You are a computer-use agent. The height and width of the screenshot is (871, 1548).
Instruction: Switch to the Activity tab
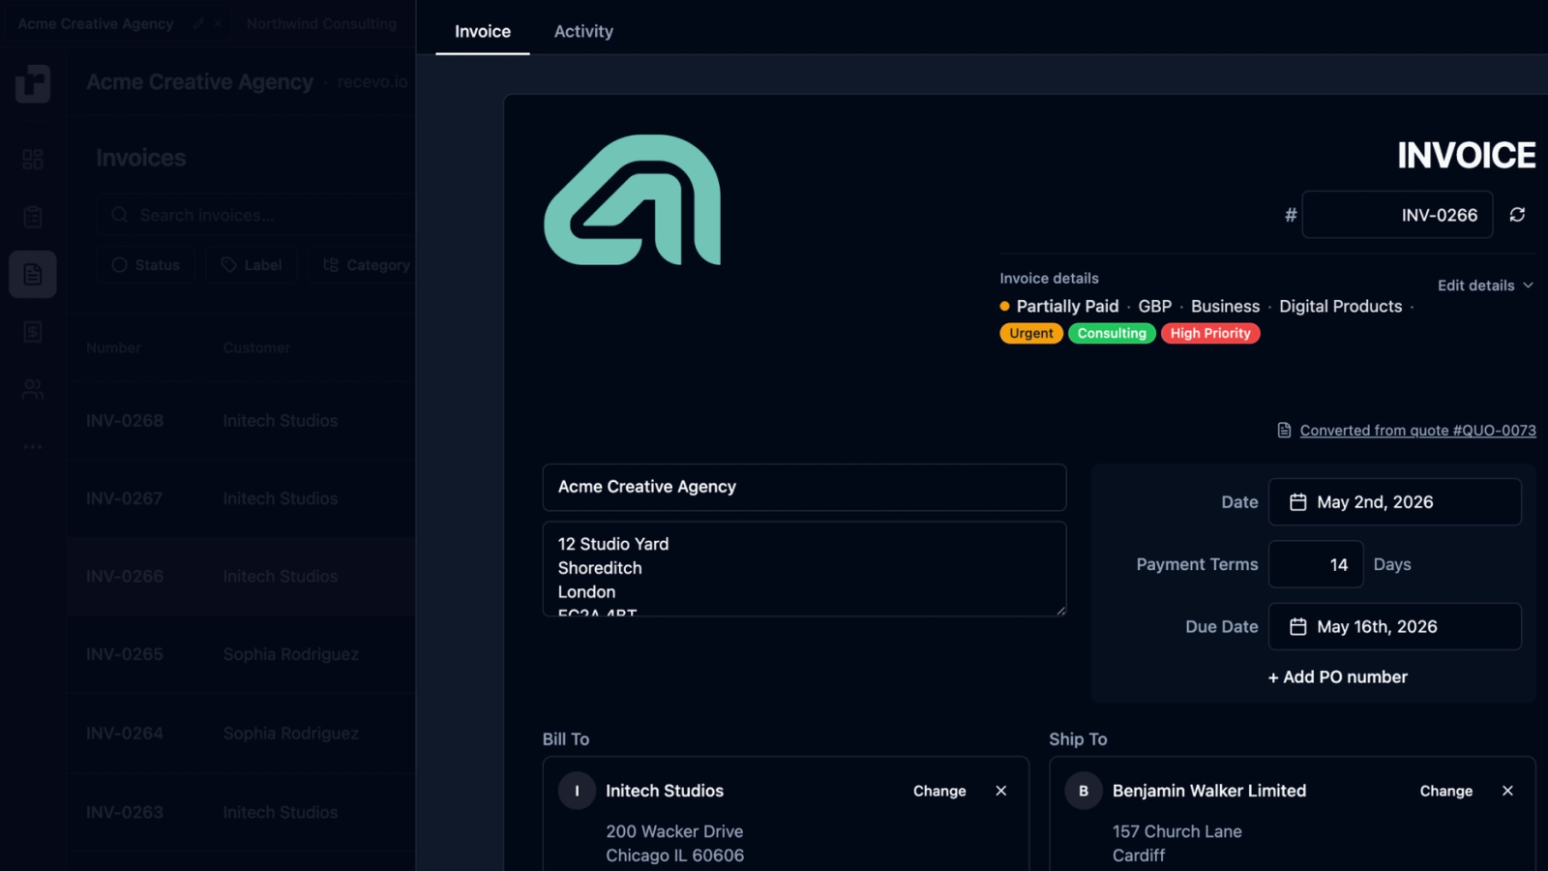tap(583, 31)
